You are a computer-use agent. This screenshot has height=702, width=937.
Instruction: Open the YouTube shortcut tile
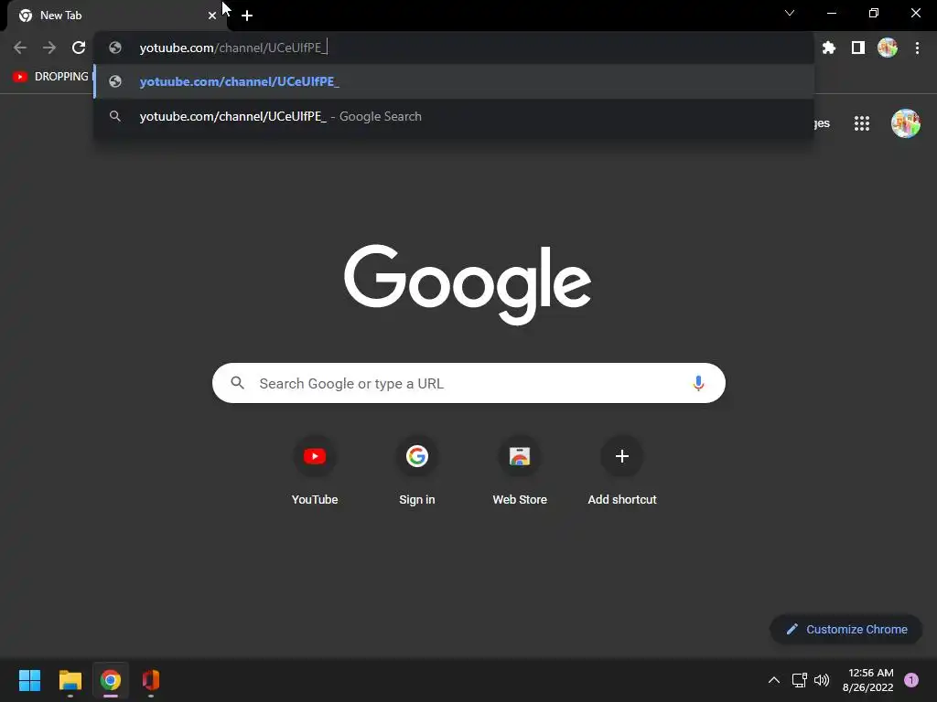point(315,472)
